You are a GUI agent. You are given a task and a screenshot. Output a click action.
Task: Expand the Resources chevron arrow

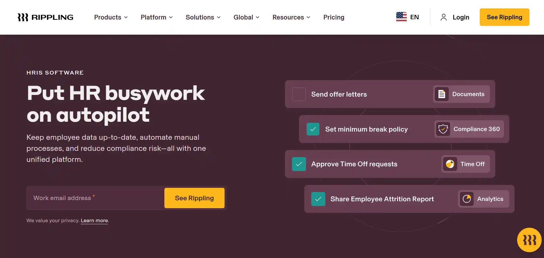click(308, 17)
